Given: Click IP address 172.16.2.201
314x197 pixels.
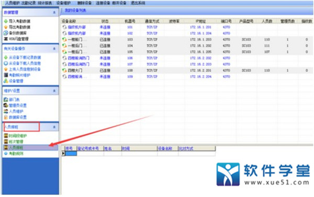Looking at the screenshot, I should 200,71.
